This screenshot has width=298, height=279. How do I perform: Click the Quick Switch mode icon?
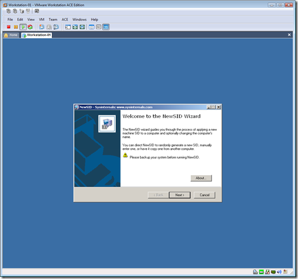pyautogui.click(x=82, y=27)
